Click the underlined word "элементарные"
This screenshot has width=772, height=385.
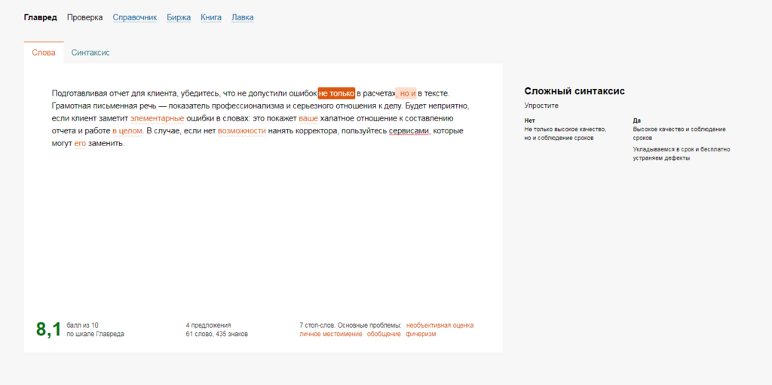click(157, 118)
